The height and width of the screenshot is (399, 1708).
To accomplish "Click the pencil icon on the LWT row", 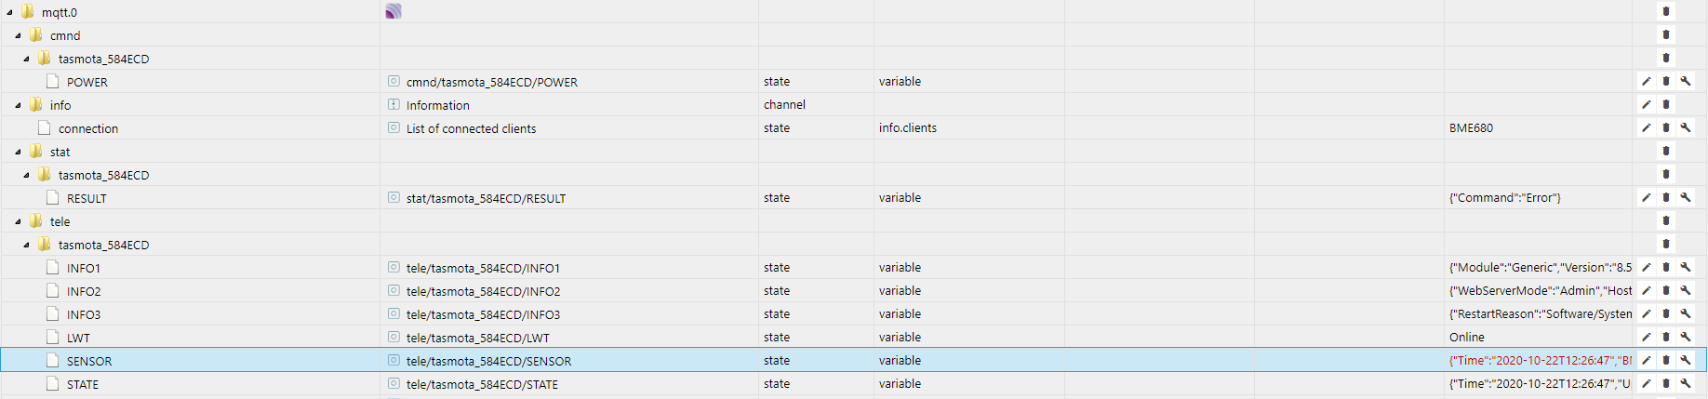I will click(1646, 338).
